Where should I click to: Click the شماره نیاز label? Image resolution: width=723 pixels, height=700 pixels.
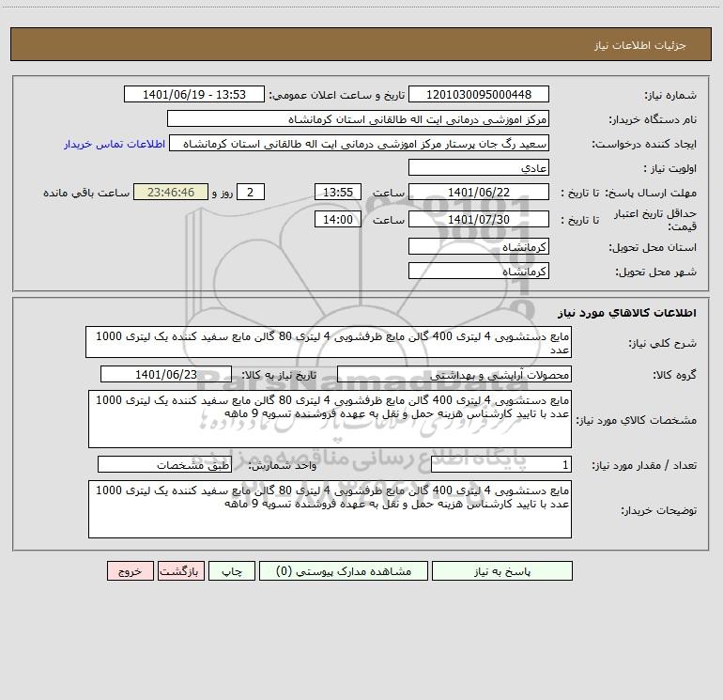point(670,96)
